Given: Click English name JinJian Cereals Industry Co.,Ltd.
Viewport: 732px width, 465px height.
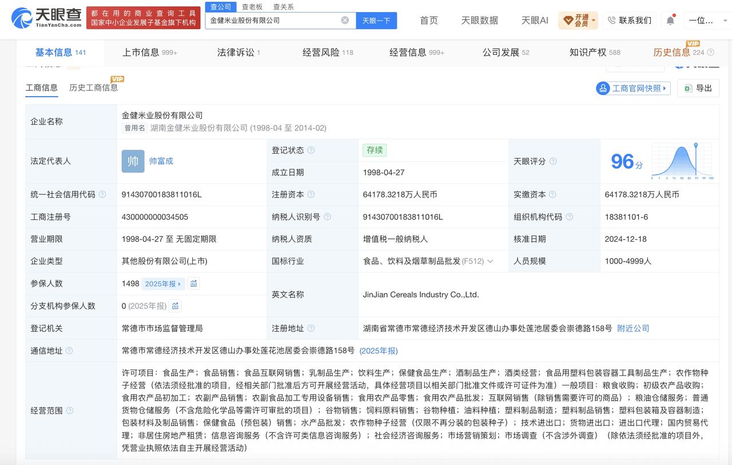Looking at the screenshot, I should [421, 295].
